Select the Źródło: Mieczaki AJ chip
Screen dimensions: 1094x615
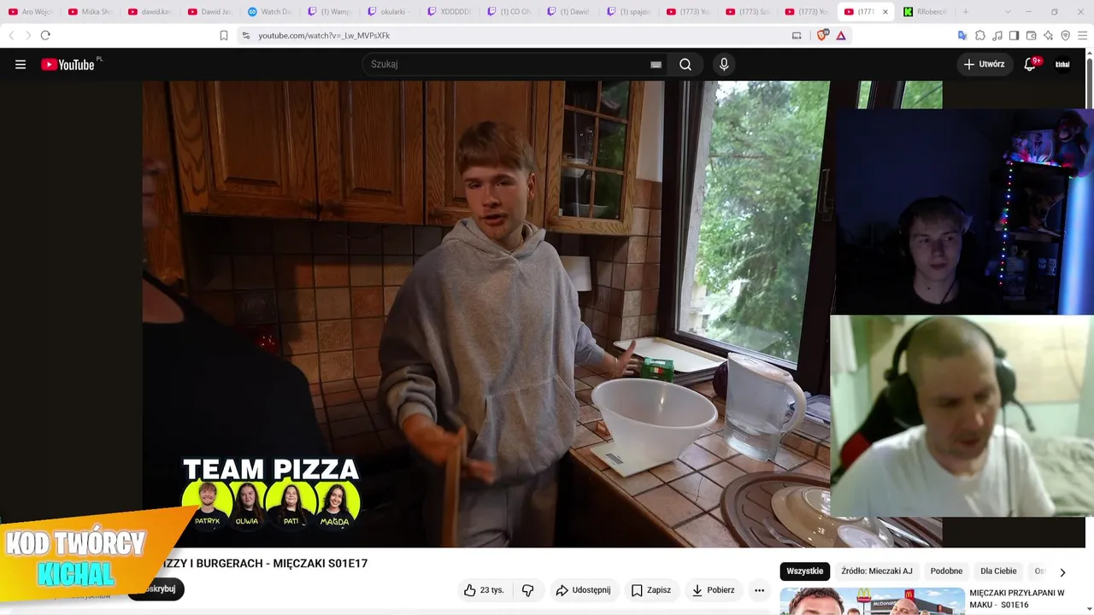[x=877, y=571]
